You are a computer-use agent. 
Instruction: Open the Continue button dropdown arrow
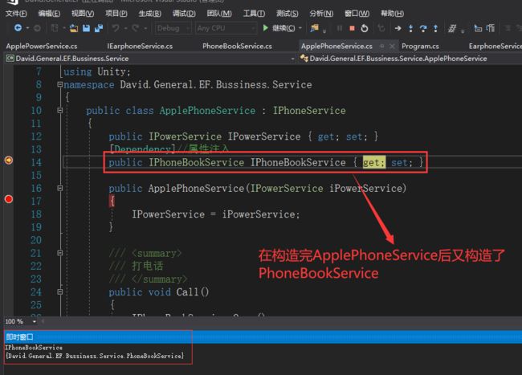point(300,28)
